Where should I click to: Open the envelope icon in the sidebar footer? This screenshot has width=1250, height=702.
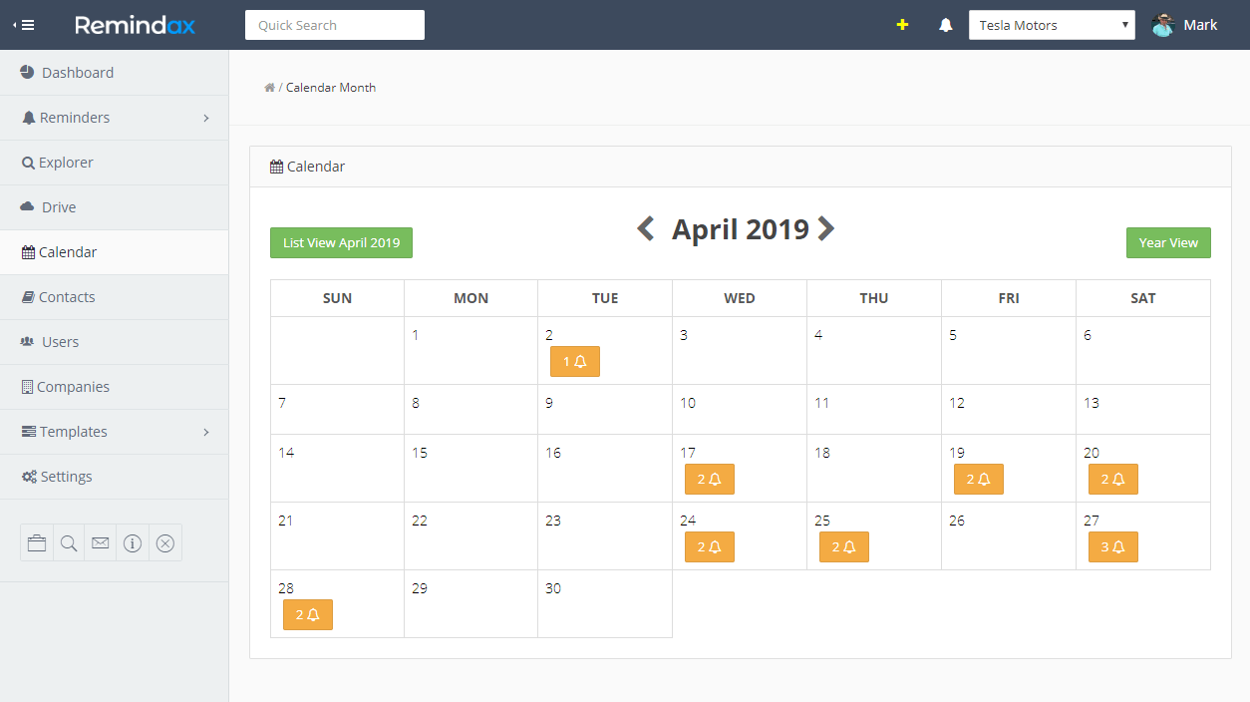pos(100,542)
